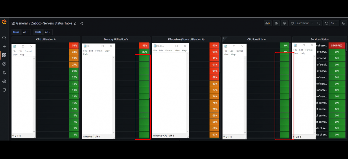Click the red 58% Memory Utilization cell
Image resolution: width=348 pixels, height=159 pixels.
pyautogui.click(x=144, y=45)
